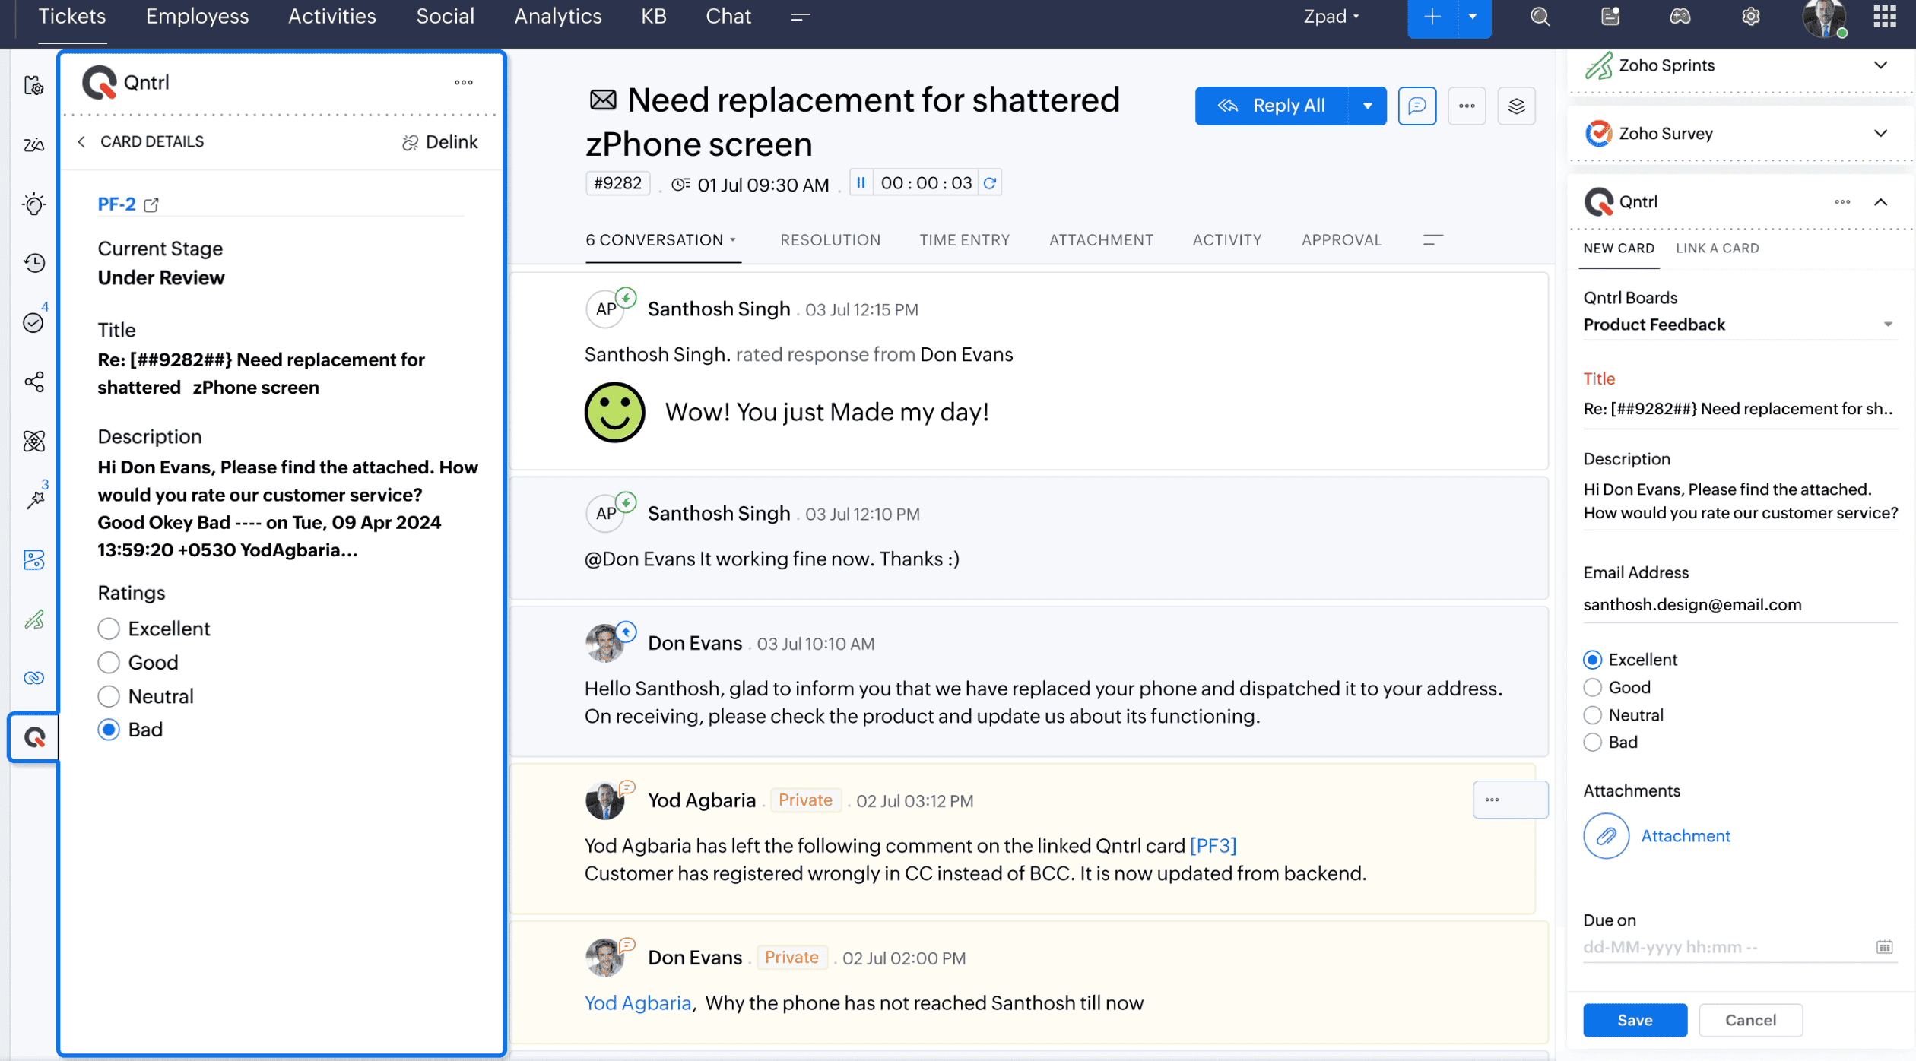Open the gear settings icon in top bar
Image resolution: width=1916 pixels, height=1061 pixels.
[x=1750, y=17]
